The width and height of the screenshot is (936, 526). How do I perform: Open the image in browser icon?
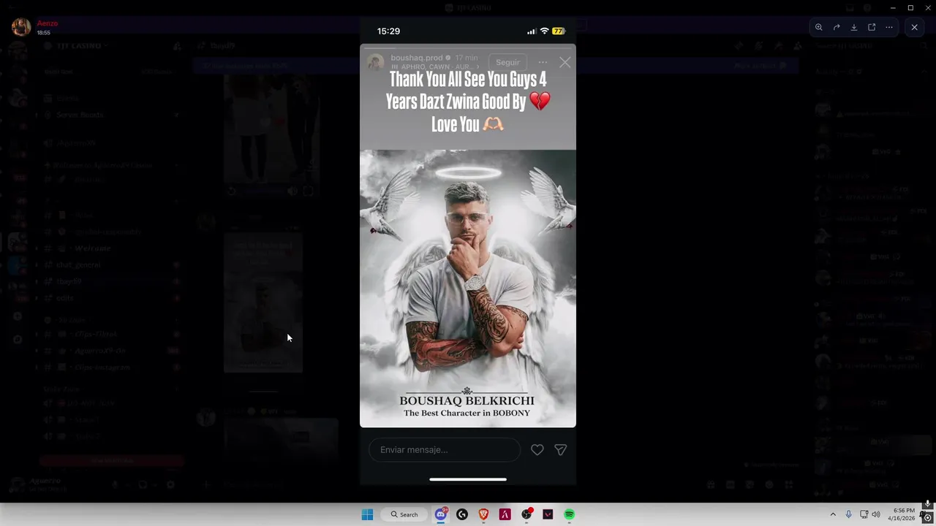click(x=872, y=27)
